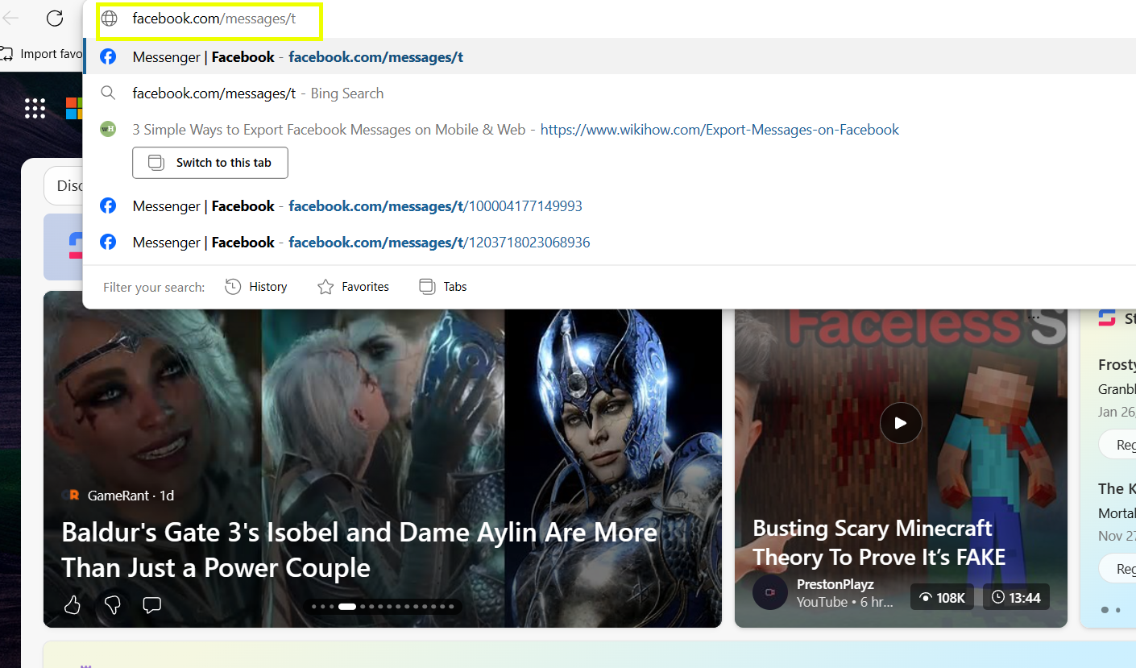Filter search by History
The width and height of the screenshot is (1136, 668).
coord(256,287)
